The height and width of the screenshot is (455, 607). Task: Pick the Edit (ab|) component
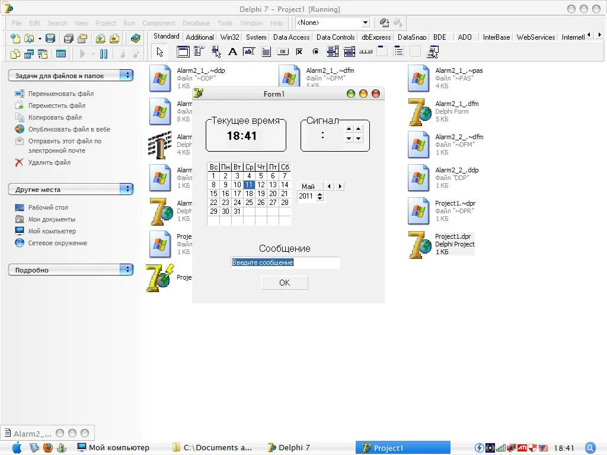(249, 52)
